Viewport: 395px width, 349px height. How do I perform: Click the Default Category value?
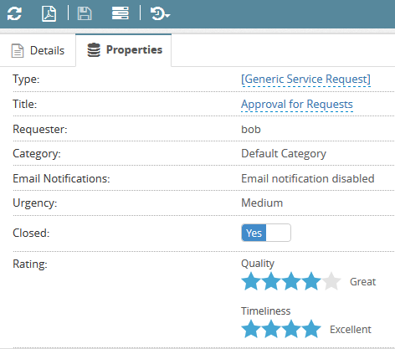(x=284, y=154)
